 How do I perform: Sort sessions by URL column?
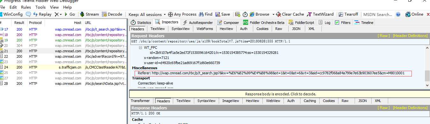click(105, 23)
